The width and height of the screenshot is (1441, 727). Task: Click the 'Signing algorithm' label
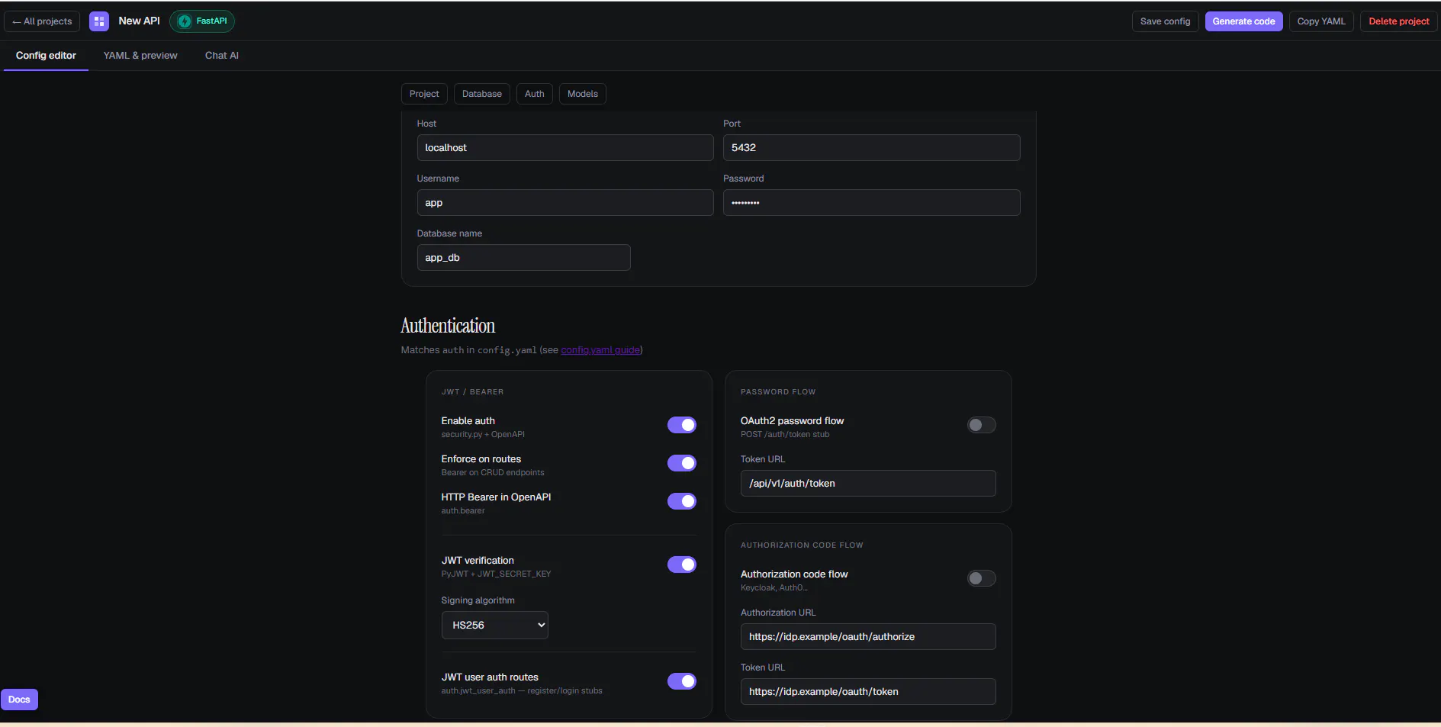pos(478,601)
